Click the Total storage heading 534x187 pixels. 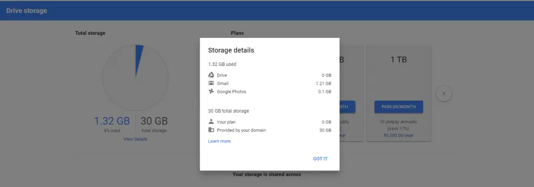[90, 33]
